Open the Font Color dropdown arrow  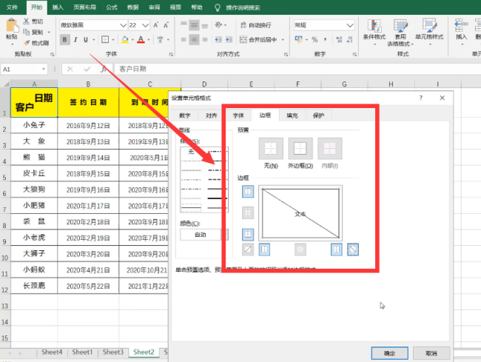coord(149,39)
